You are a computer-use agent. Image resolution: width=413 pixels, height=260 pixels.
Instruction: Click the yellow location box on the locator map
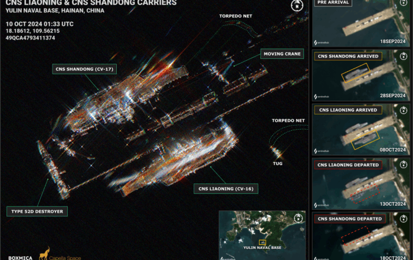pos(263,242)
